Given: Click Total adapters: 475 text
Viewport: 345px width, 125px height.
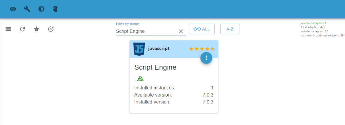Looking at the screenshot, I should [x=313, y=27].
